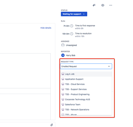This screenshot has width=133, height=127.
Task: Click the paperclip attachment icon
Action: 52,125
